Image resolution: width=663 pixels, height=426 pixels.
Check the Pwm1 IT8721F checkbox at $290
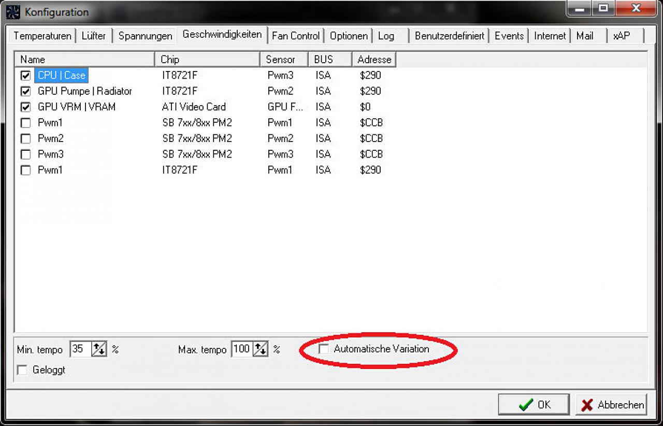point(25,170)
